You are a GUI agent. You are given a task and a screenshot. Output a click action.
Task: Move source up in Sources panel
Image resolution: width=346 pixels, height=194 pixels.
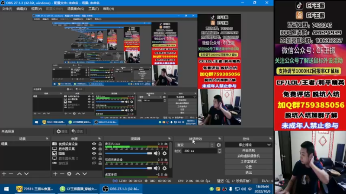pos(78,174)
